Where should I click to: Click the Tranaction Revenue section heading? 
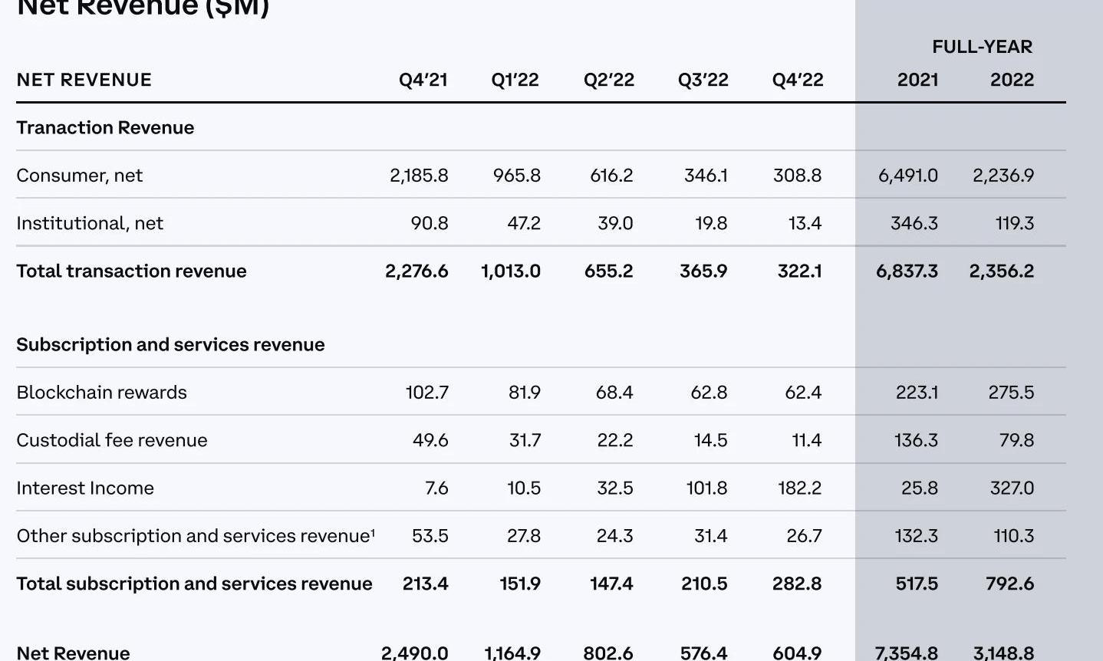(x=105, y=127)
